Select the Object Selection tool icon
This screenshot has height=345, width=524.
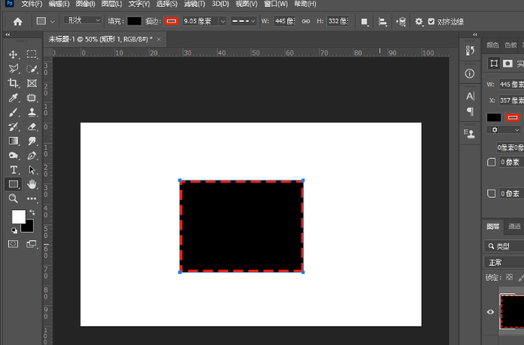click(x=31, y=97)
